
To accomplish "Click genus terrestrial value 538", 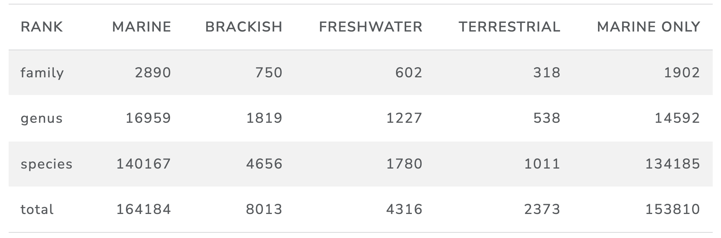I will [x=547, y=118].
